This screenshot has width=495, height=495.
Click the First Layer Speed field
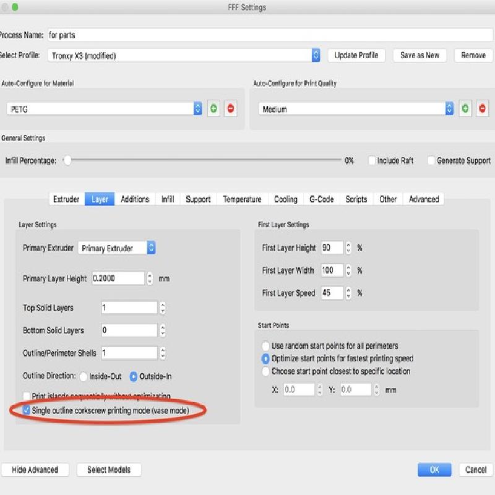pos(332,293)
